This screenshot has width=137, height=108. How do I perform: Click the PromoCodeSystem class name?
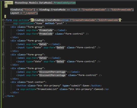(x=65, y=3)
